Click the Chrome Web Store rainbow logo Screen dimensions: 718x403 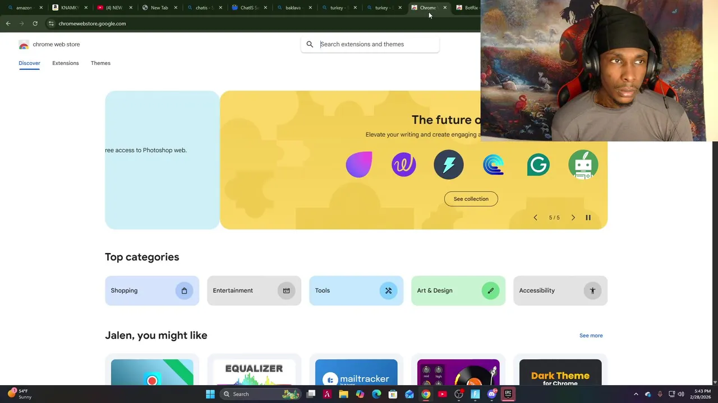coord(24,44)
